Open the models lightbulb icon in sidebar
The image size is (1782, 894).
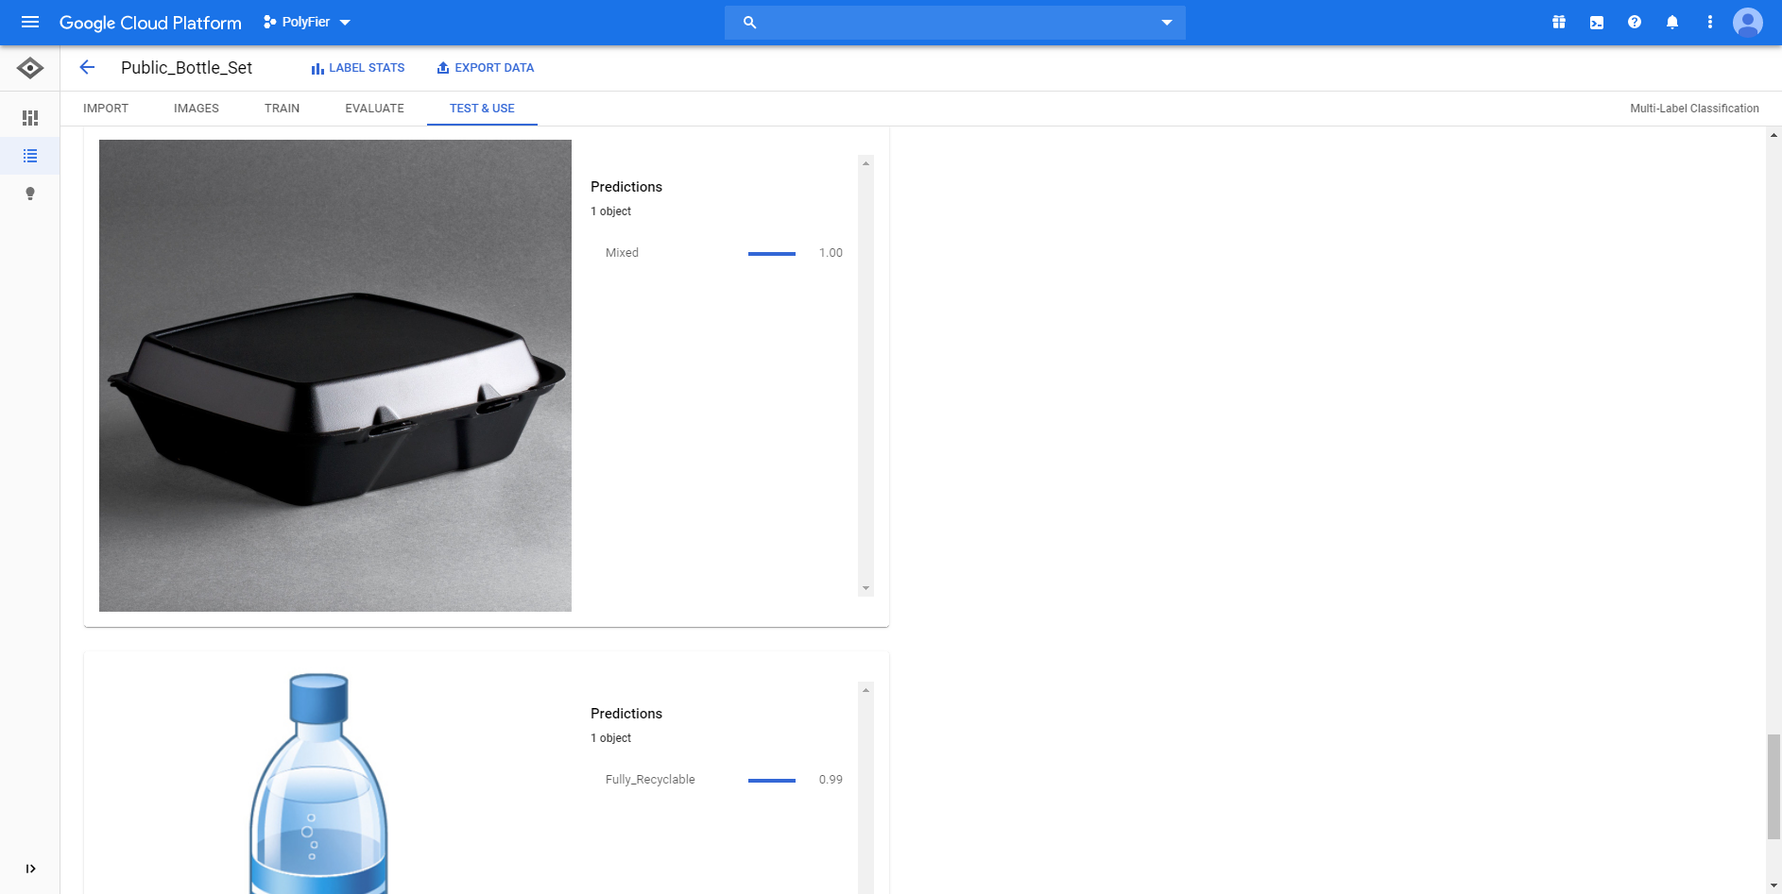(30, 194)
